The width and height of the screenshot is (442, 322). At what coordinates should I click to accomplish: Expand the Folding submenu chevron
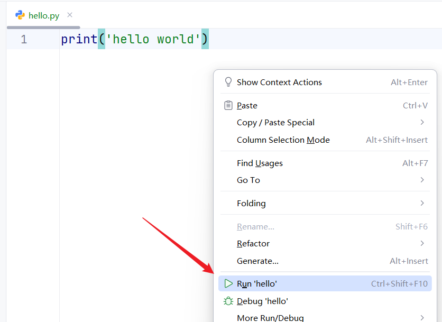[x=422, y=203]
